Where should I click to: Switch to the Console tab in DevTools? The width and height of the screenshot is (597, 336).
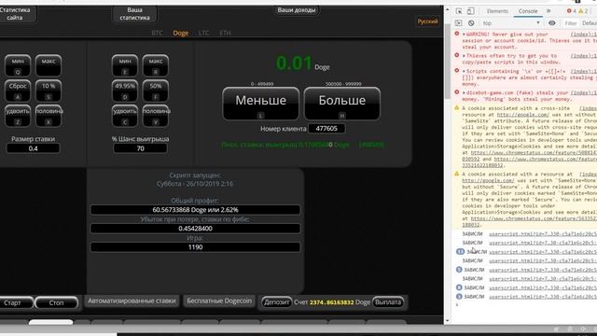click(x=528, y=11)
